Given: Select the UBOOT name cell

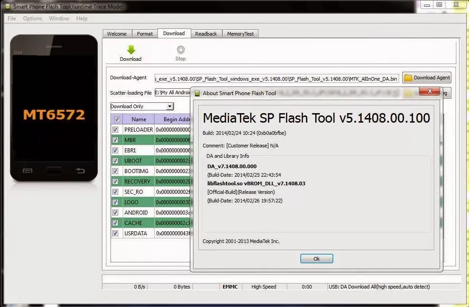Looking at the screenshot, I should click(138, 161).
